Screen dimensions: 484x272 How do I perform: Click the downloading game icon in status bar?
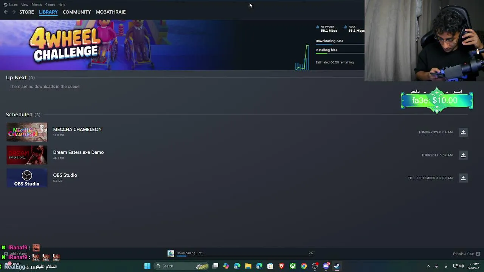coord(171,253)
